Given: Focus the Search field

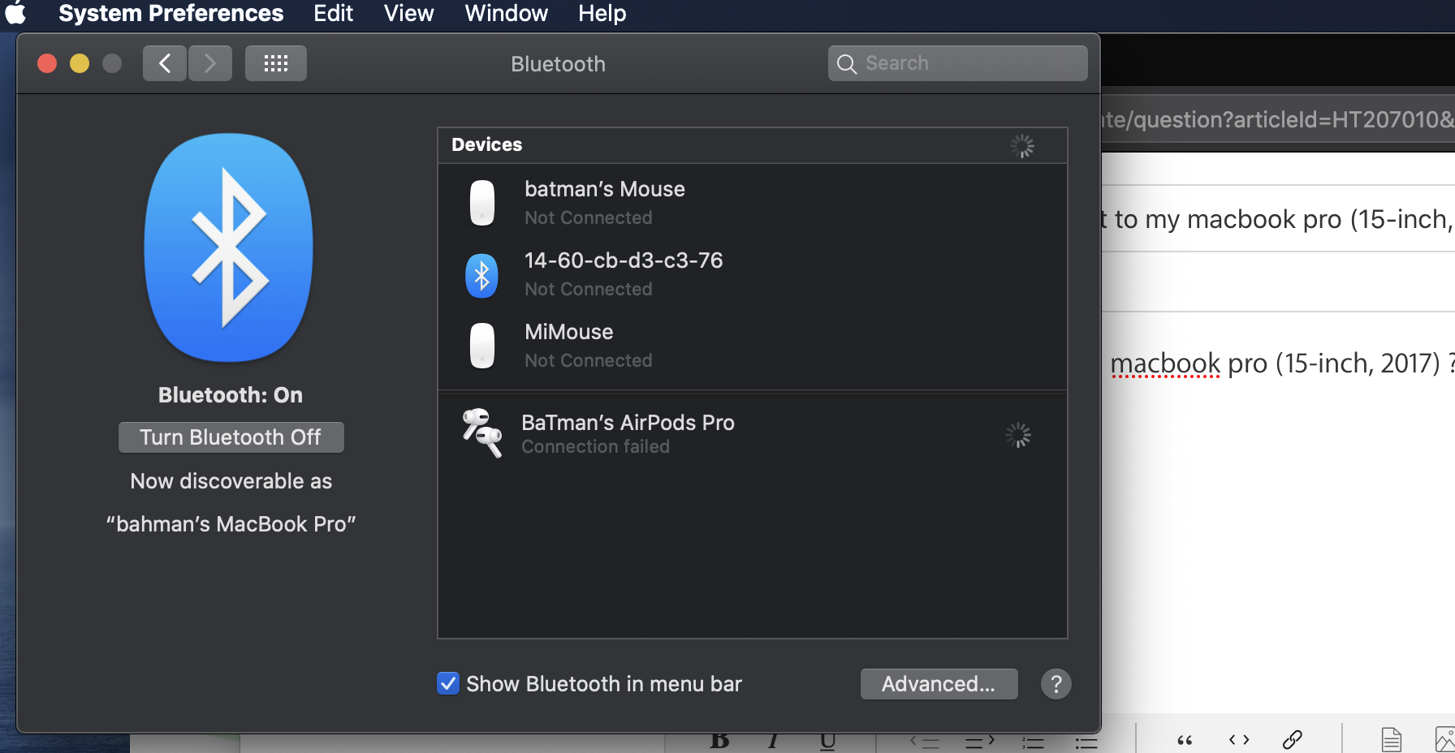Looking at the screenshot, I should (x=958, y=63).
